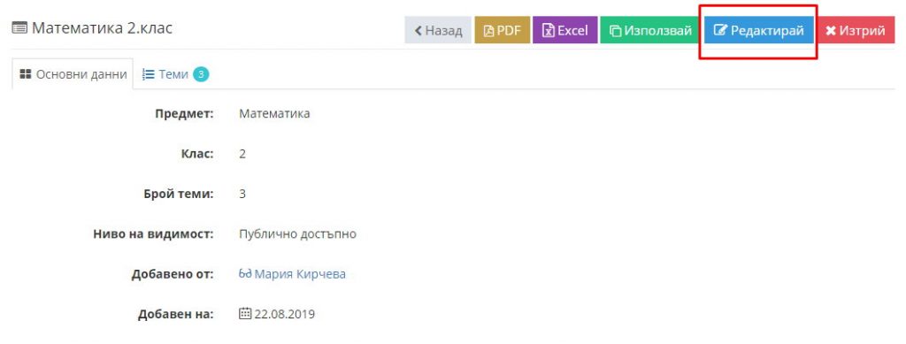This screenshot has width=906, height=344.
Task: Click the PDF file icon
Action: coord(488,31)
